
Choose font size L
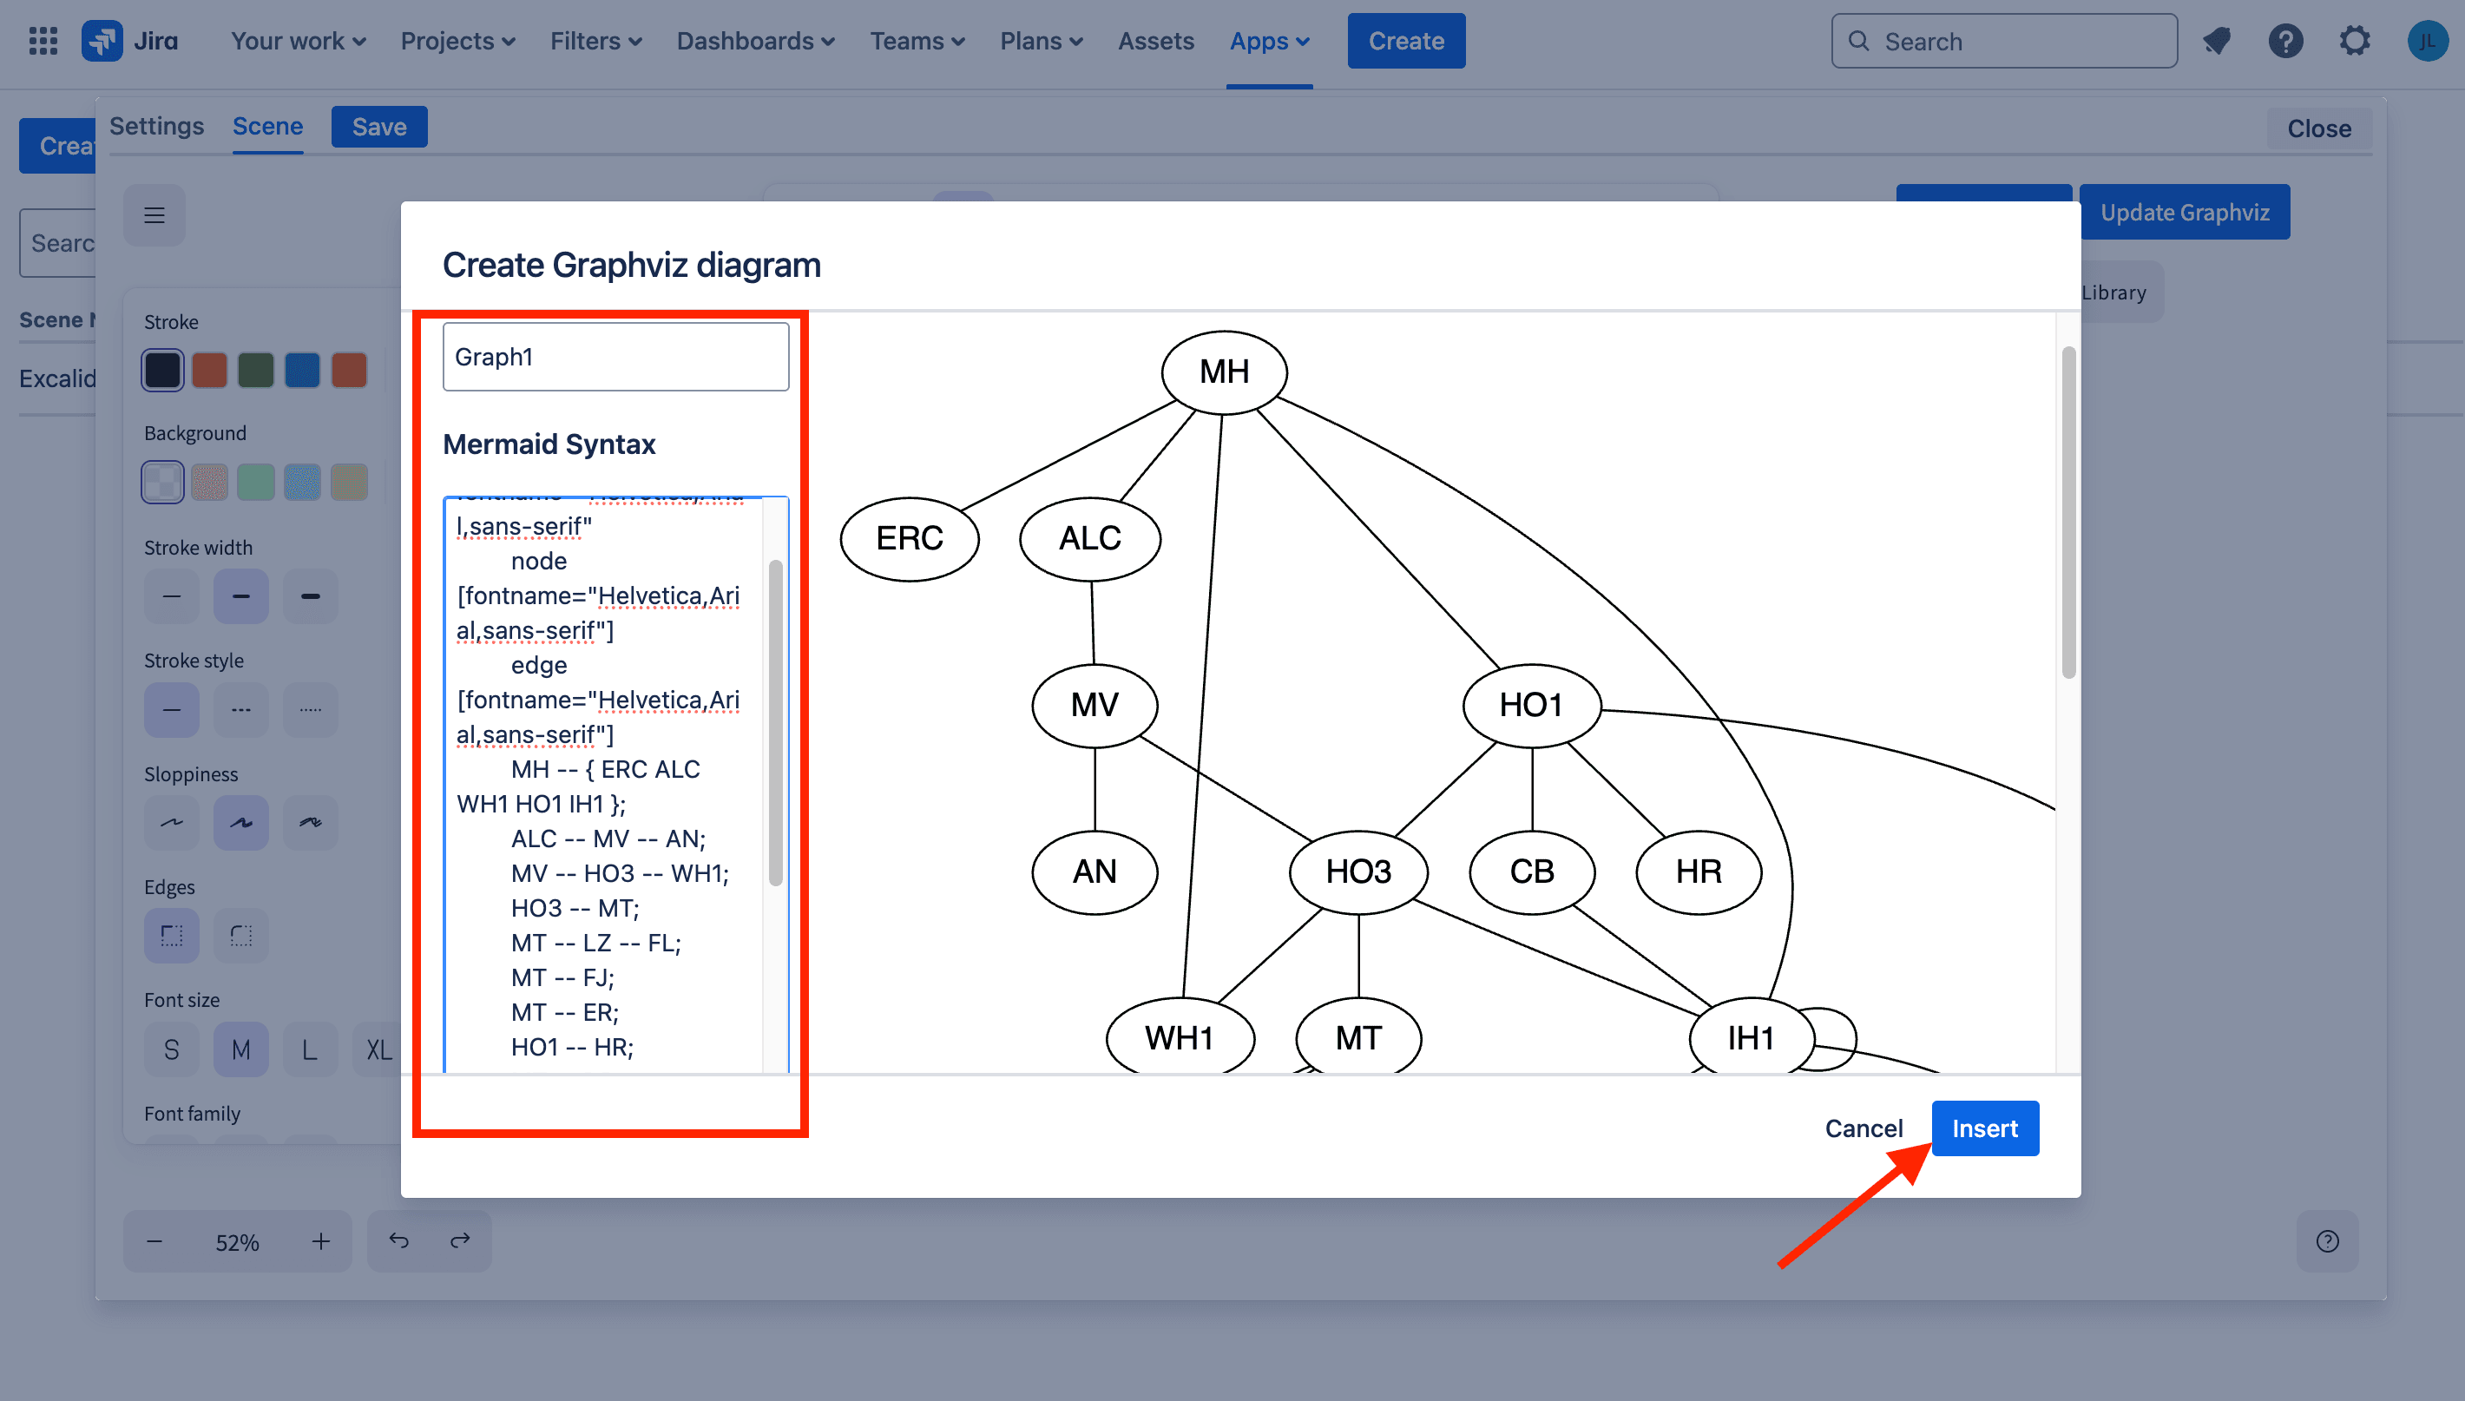click(x=311, y=1049)
